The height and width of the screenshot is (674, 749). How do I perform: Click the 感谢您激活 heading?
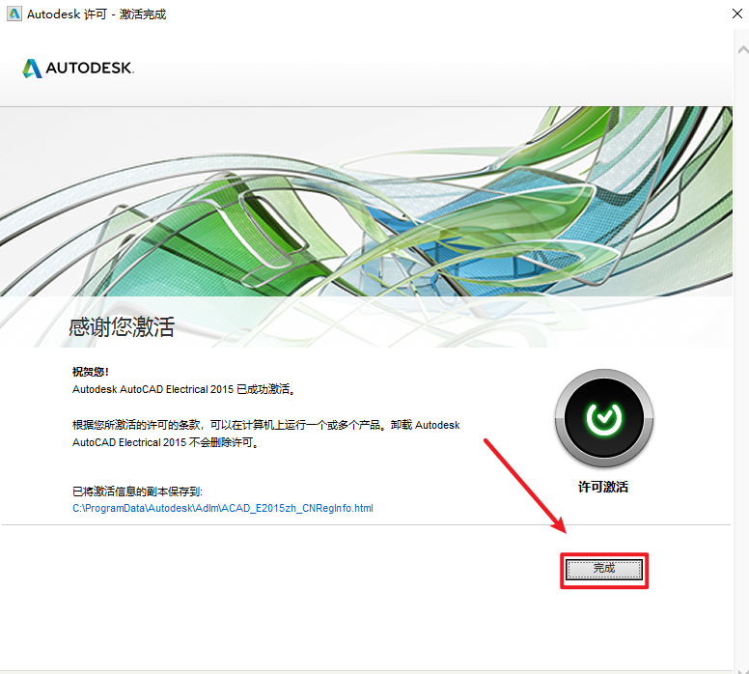coord(122,326)
